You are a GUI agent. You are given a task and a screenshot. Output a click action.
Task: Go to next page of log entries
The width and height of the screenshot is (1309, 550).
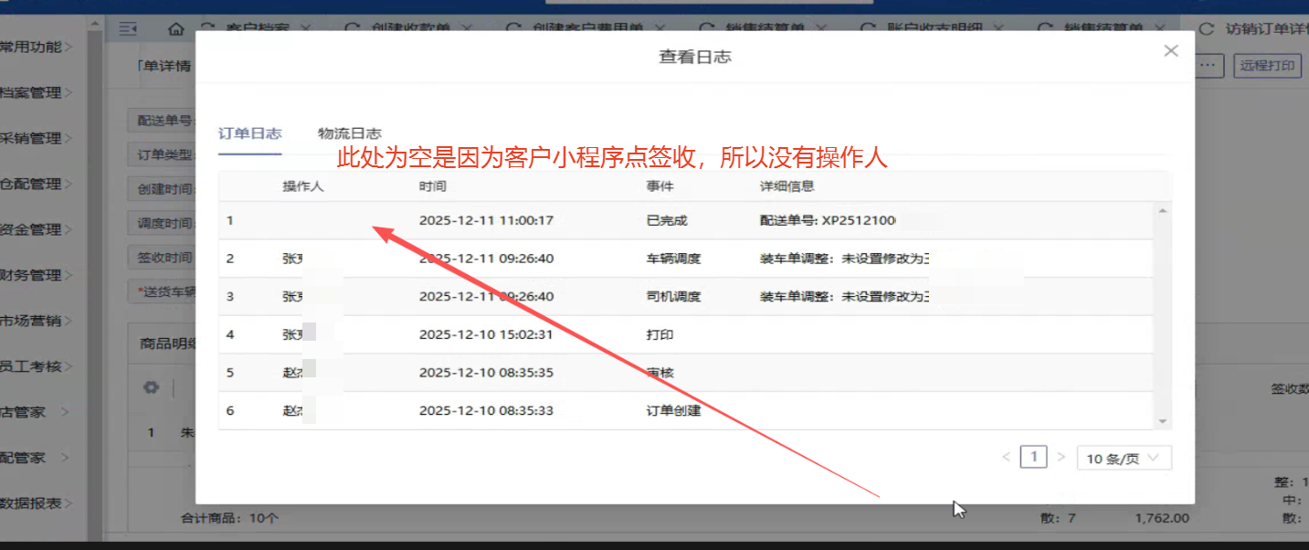point(1061,457)
